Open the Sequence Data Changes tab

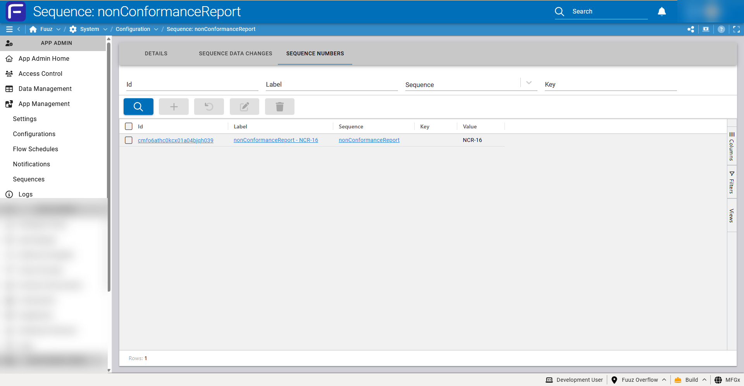pyautogui.click(x=236, y=53)
